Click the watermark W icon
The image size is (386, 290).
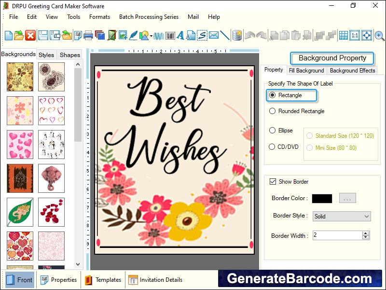(x=158, y=36)
